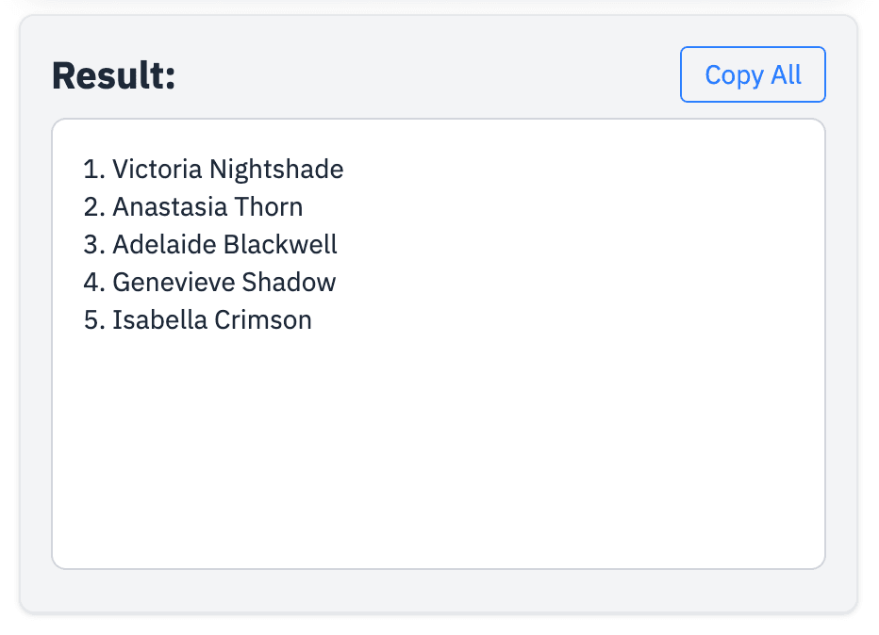Viewport: 879px width, 635px height.
Task: Click the name Isabella
Action: click(x=159, y=319)
